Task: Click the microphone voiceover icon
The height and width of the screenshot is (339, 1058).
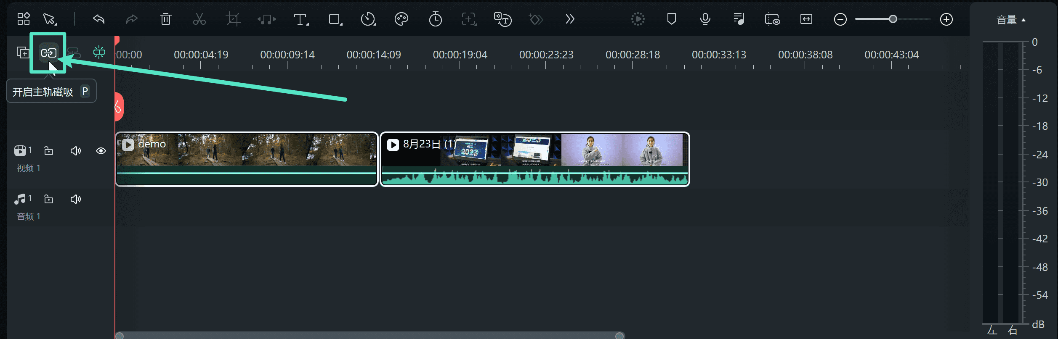Action: point(705,19)
